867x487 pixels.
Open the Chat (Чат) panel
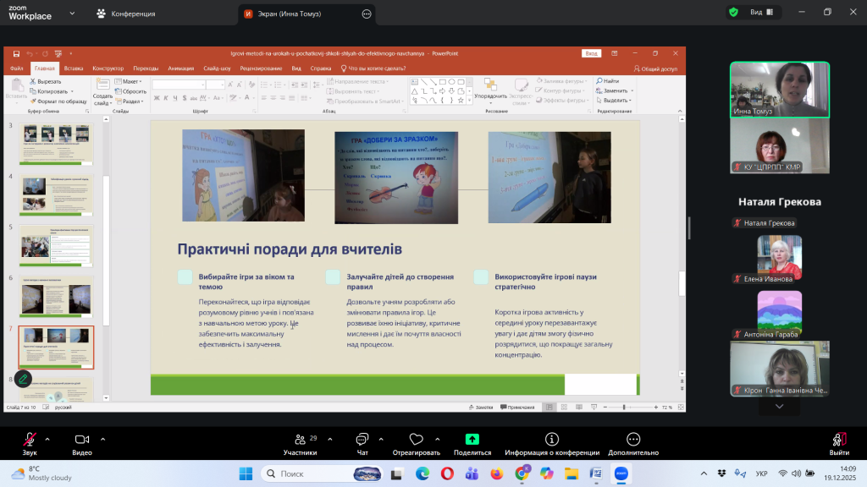[362, 440]
